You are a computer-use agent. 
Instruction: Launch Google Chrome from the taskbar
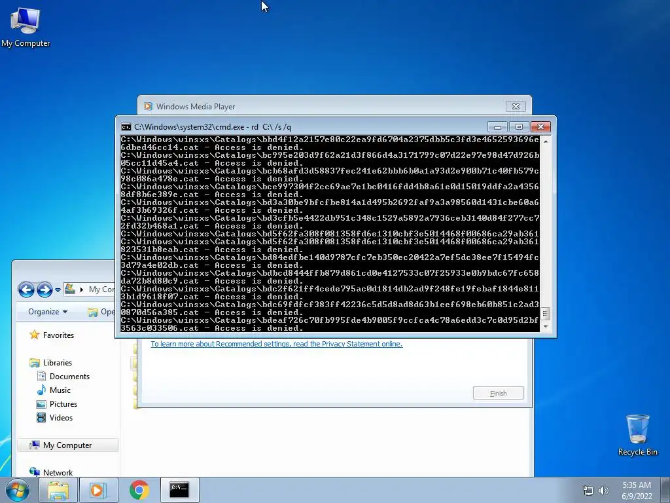click(x=139, y=490)
